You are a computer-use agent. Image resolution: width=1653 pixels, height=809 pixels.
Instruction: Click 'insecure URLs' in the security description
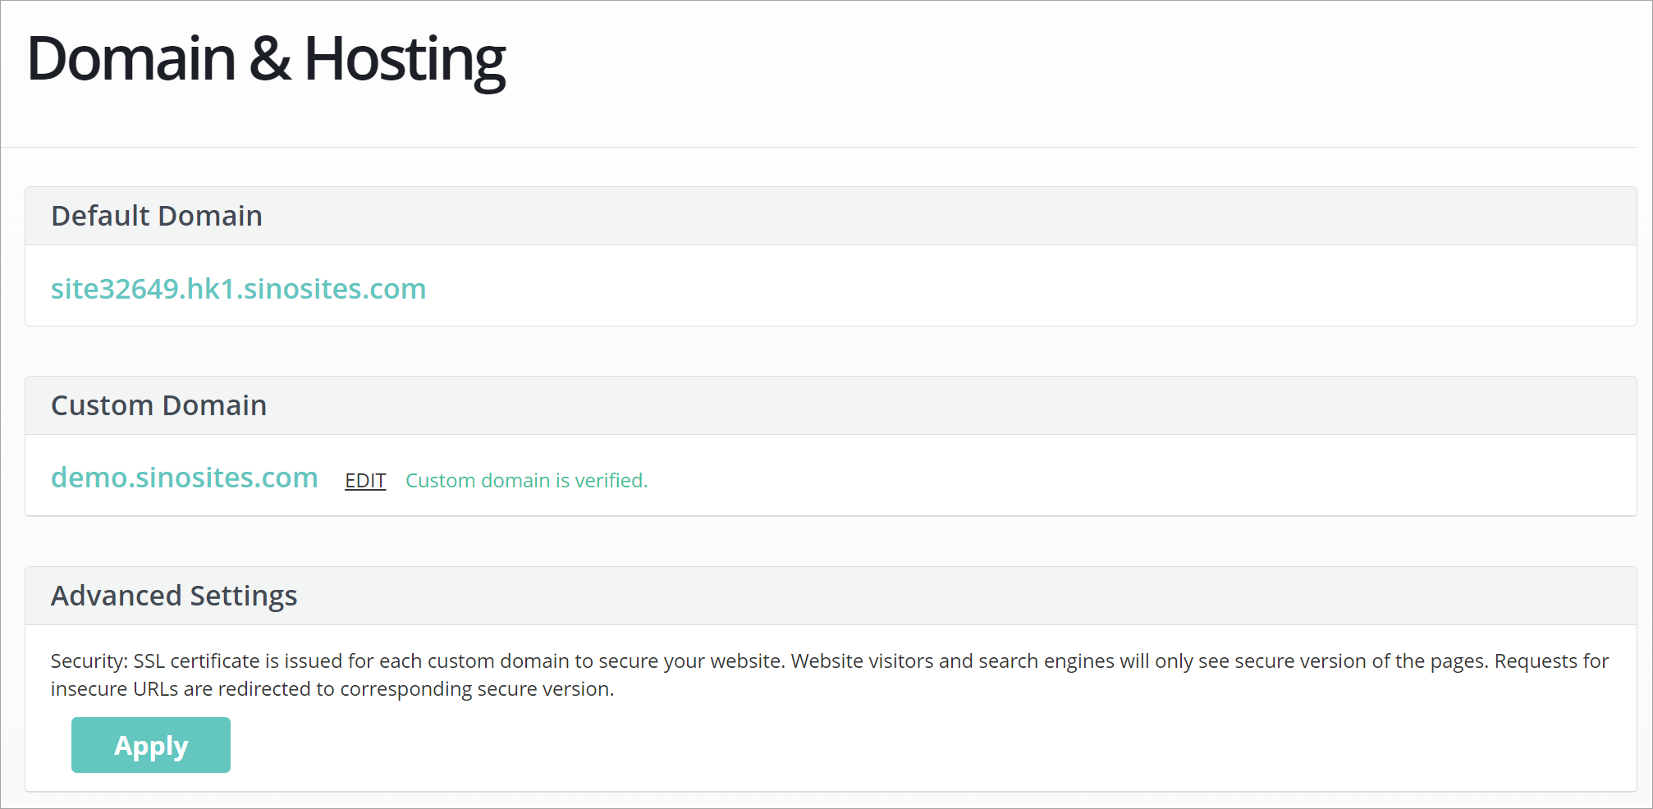click(114, 689)
